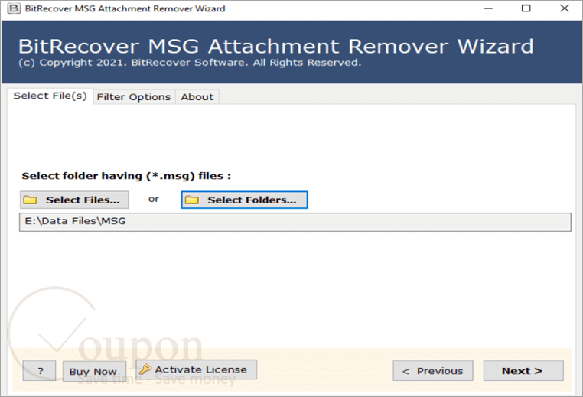This screenshot has height=397, width=583.
Task: Click the Select Files... button
Action: (74, 200)
